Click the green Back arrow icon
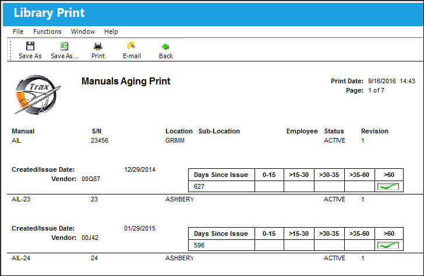The image size is (424, 276). pos(165,47)
